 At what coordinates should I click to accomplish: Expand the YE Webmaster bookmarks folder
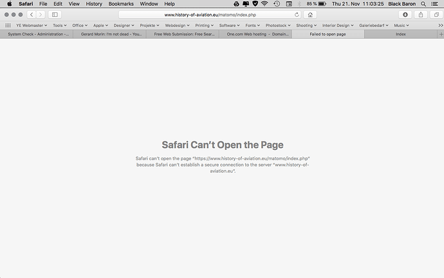point(32,26)
